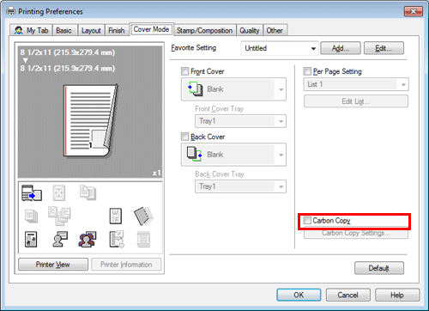Click the single user authentication icon

tap(60, 239)
